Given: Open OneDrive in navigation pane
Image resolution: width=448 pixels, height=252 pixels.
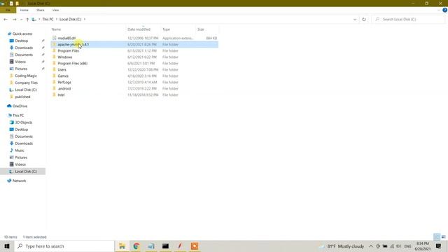Looking at the screenshot, I should point(20,106).
